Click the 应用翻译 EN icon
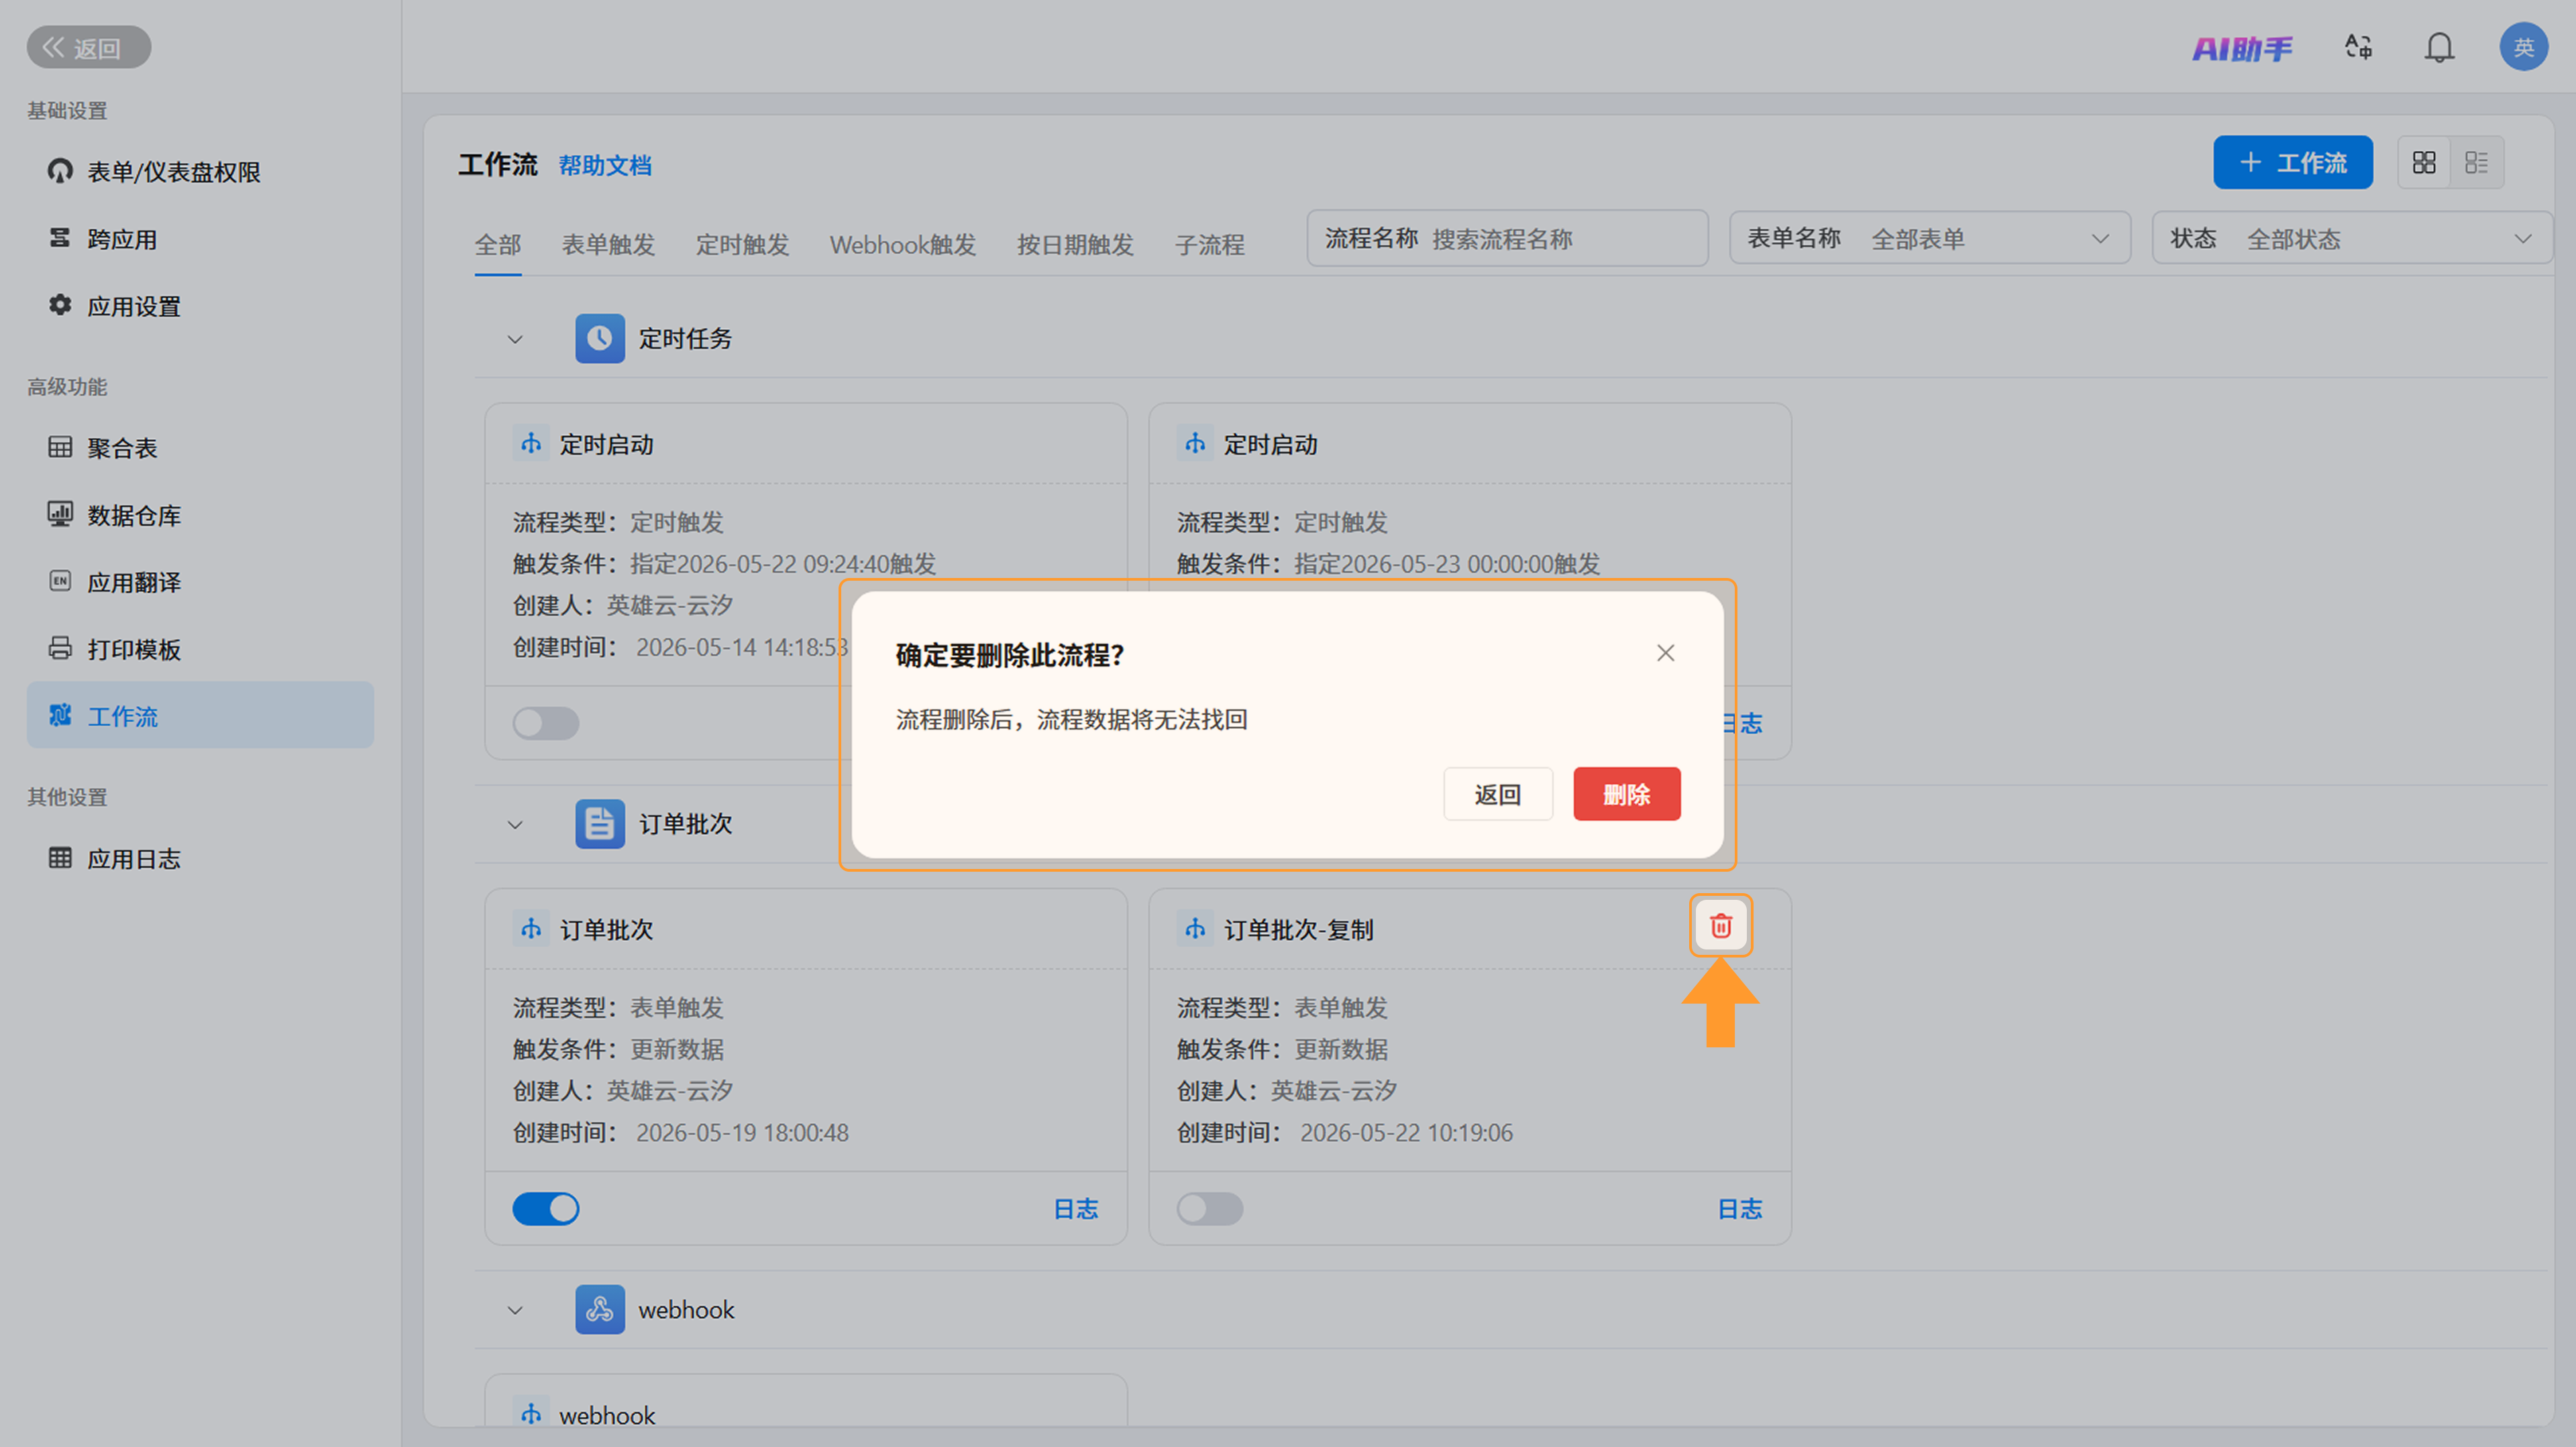The width and height of the screenshot is (2576, 1447). (x=60, y=581)
